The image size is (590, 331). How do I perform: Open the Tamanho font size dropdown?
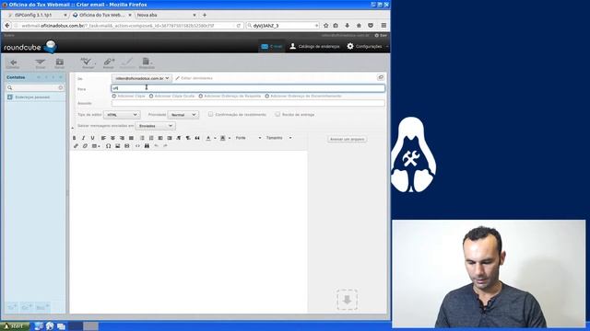click(x=278, y=138)
